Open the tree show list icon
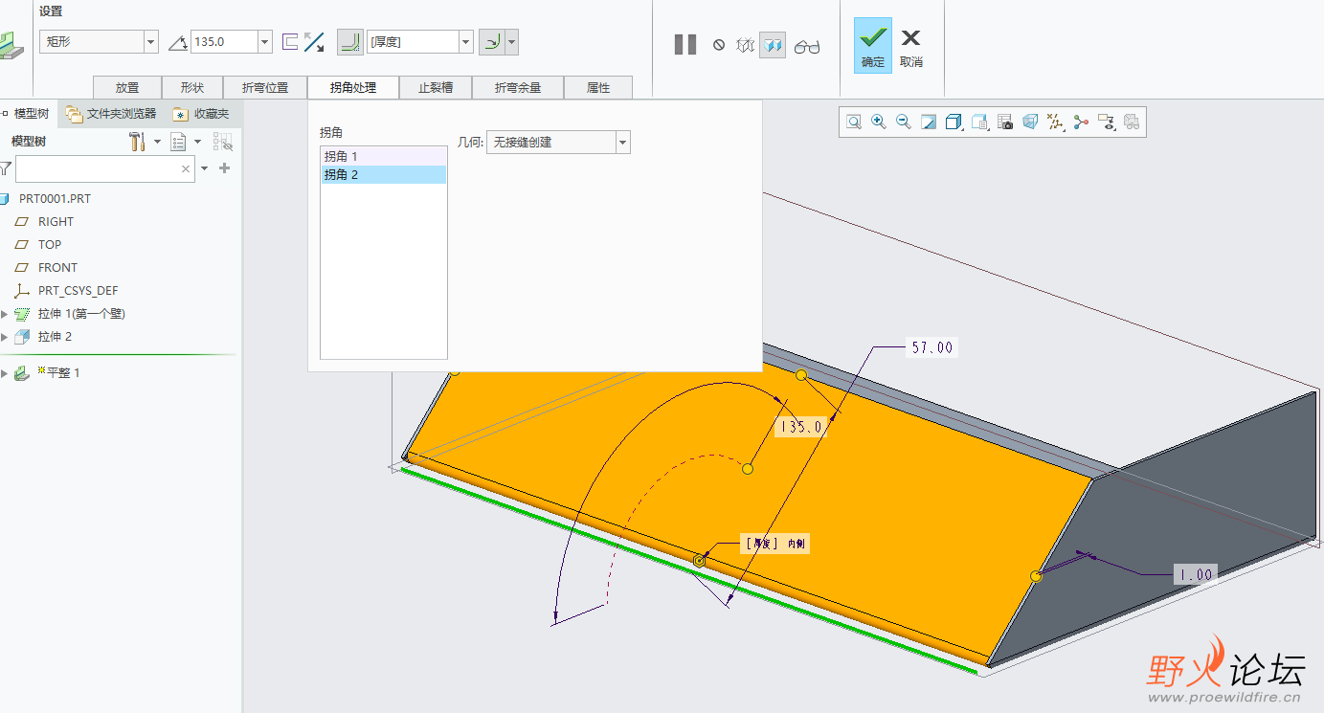 178,142
